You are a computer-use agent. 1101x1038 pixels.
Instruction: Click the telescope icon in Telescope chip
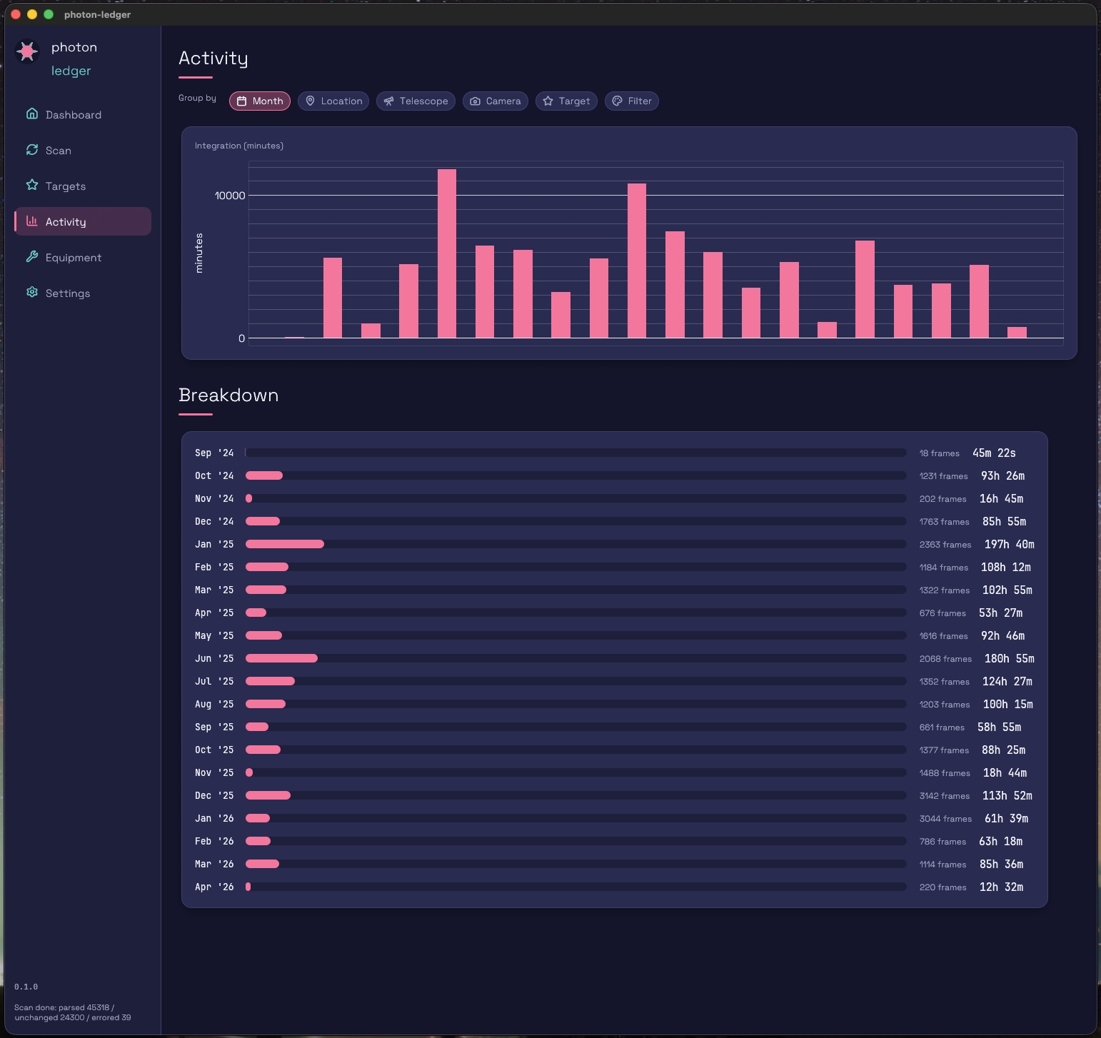point(389,101)
